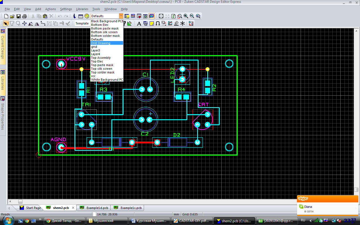360x225 pixels.
Task: Open CADSTAR-DIY.pdf taskbar button
Action: click(192, 221)
